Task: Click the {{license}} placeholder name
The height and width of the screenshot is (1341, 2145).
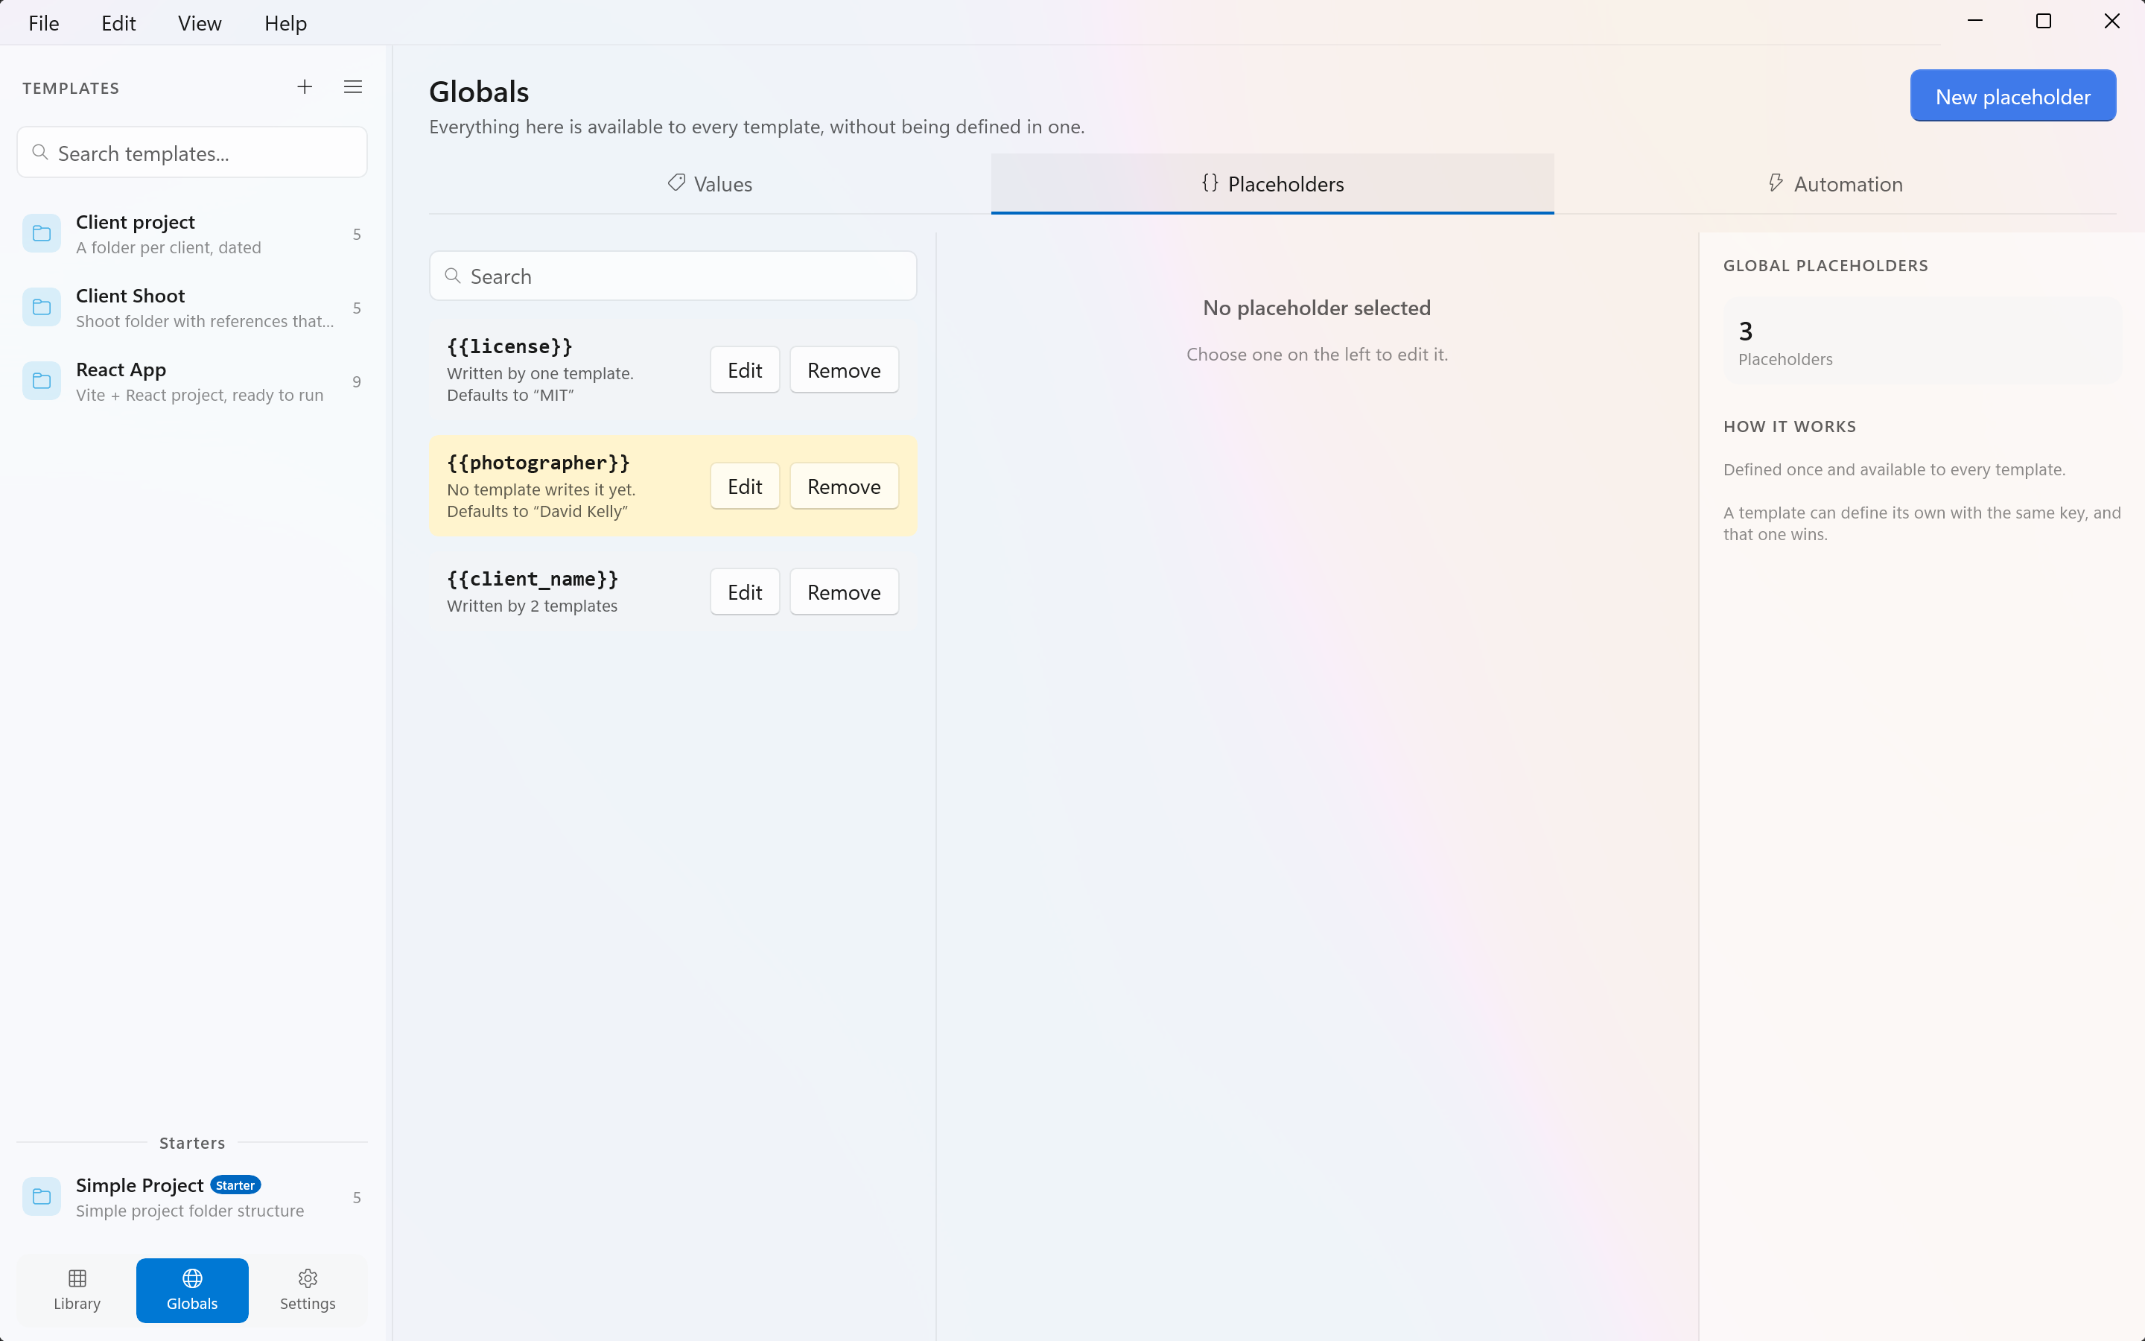Action: coord(509,346)
